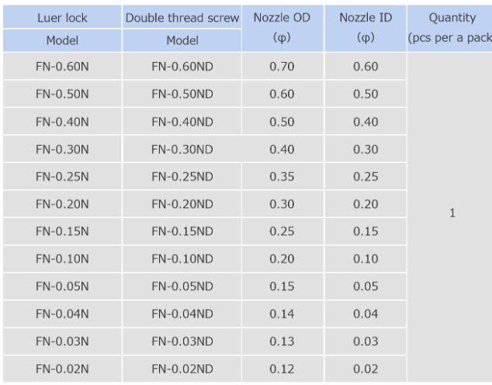This screenshot has height=385, width=492.
Task: Click the FN-0.04ND model cell
Action: point(182,314)
